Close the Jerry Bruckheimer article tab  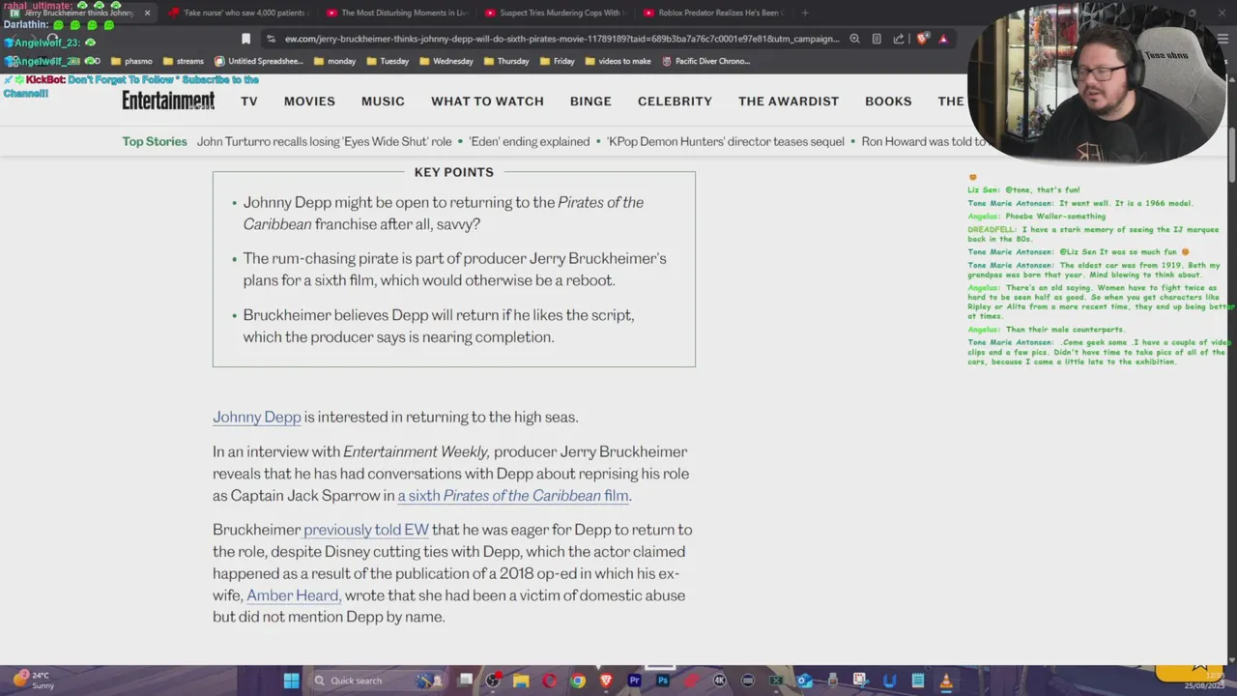pos(147,13)
